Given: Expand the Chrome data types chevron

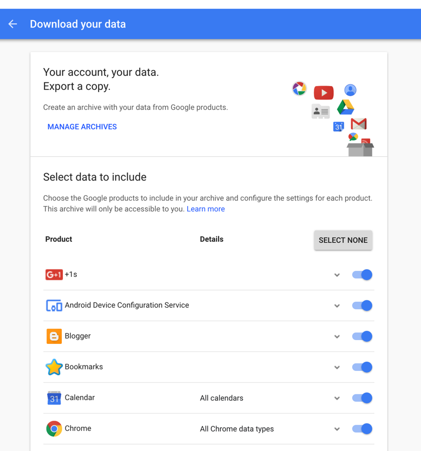Looking at the screenshot, I should coord(337,429).
